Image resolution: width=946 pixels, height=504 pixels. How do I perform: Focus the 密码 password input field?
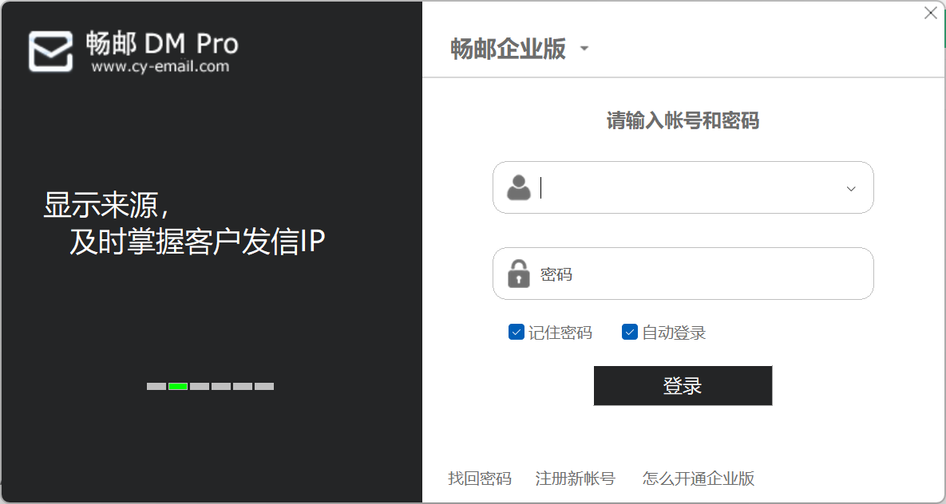(683, 274)
